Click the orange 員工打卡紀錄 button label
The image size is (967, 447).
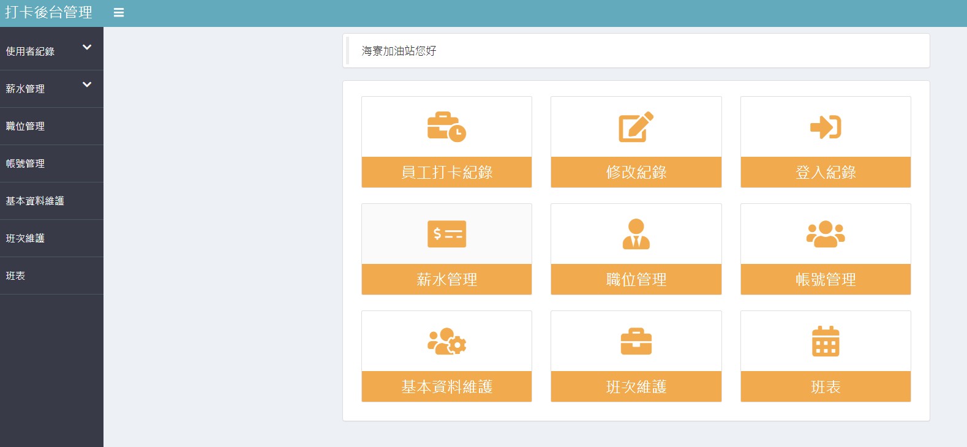(446, 172)
